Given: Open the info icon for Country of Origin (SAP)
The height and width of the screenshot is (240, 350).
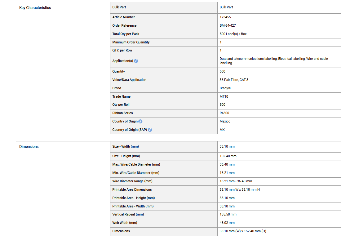Looking at the screenshot, I should point(150,130).
